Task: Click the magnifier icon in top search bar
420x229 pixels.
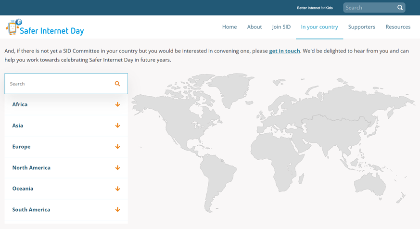Action: 400,8
